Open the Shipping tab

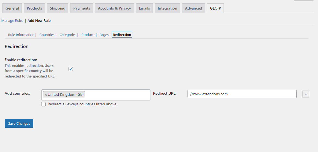pyautogui.click(x=58, y=8)
